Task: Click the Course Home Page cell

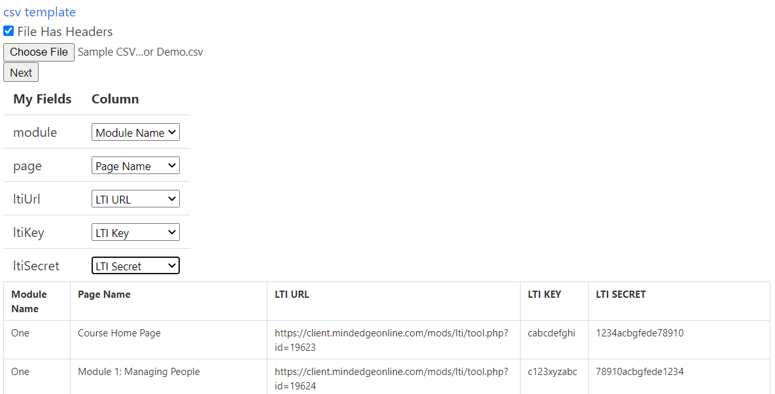Action: 119,332
